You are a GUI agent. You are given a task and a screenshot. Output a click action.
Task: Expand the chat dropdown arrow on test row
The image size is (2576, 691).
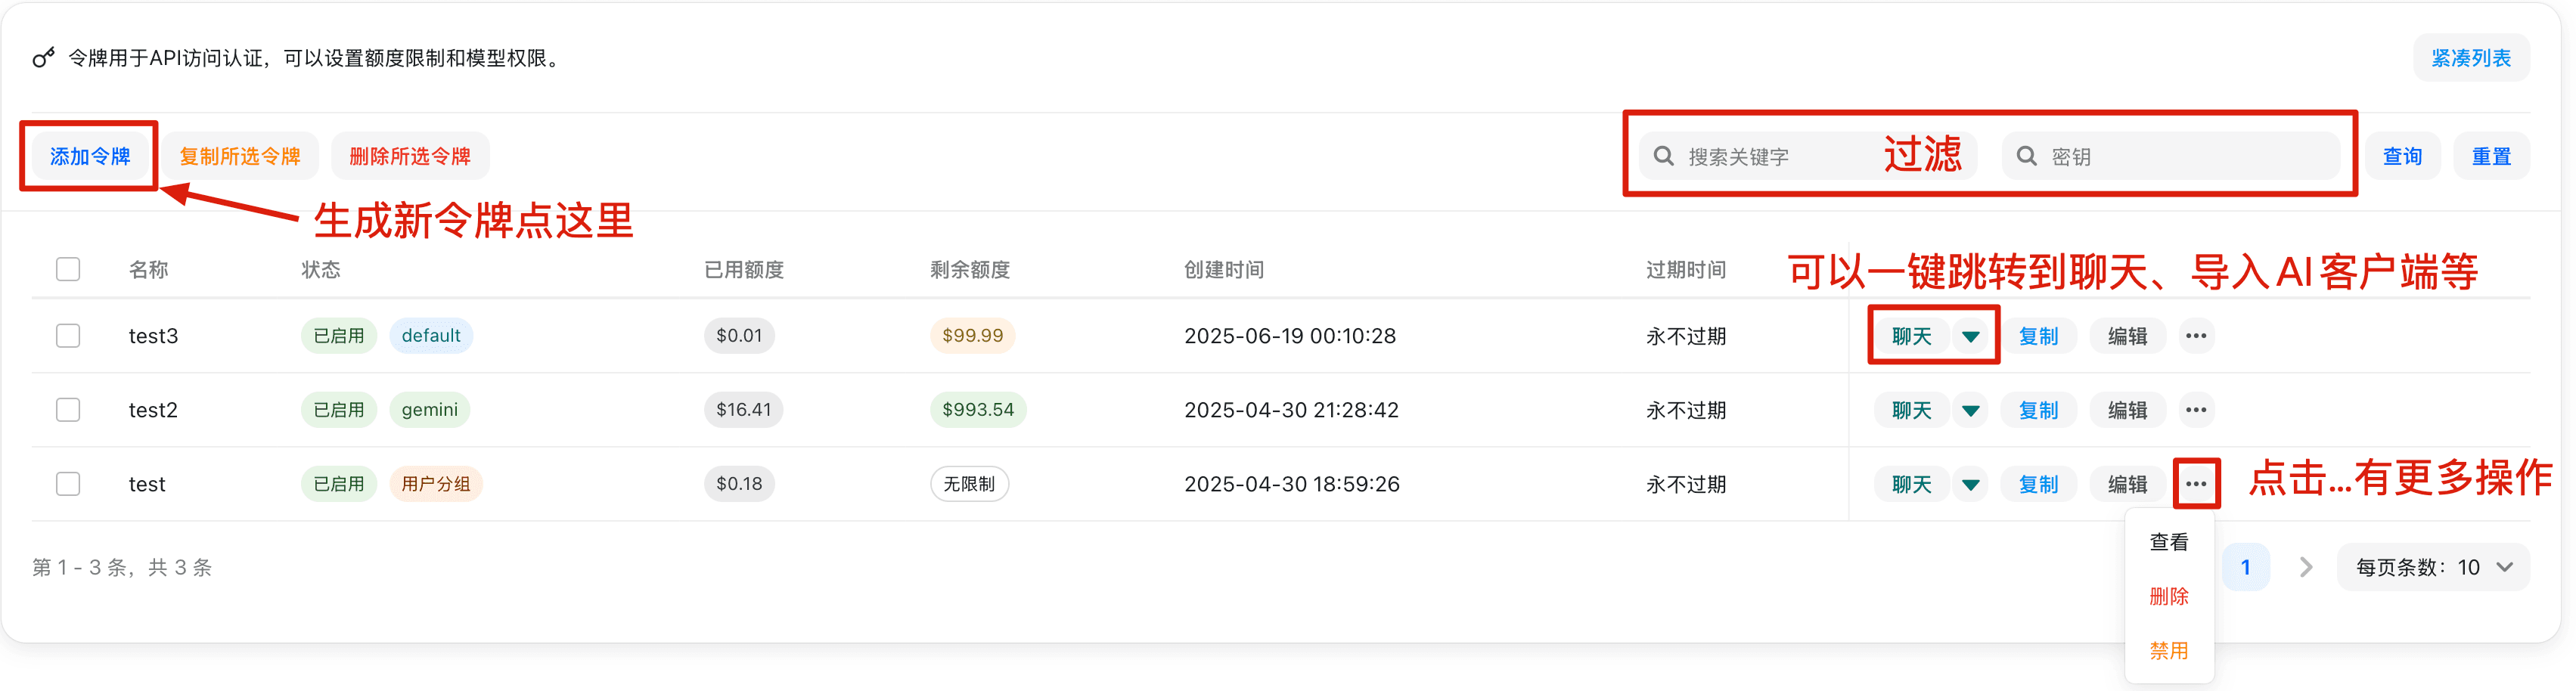pos(1970,483)
